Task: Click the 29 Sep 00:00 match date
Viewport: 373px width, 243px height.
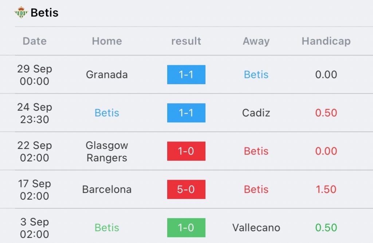Action: click(35, 75)
